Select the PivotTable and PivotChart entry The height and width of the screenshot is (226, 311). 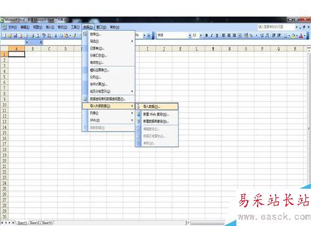[x=108, y=99]
